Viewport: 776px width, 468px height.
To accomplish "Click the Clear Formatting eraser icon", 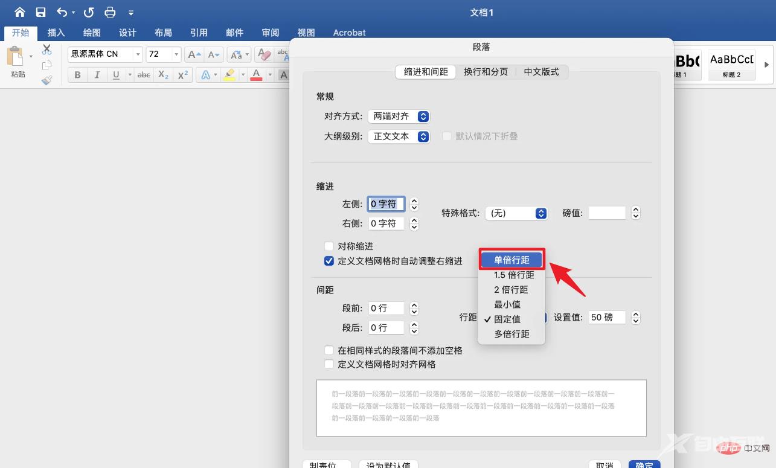I will [x=264, y=54].
